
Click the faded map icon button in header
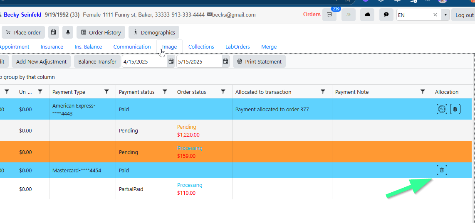tap(349, 15)
